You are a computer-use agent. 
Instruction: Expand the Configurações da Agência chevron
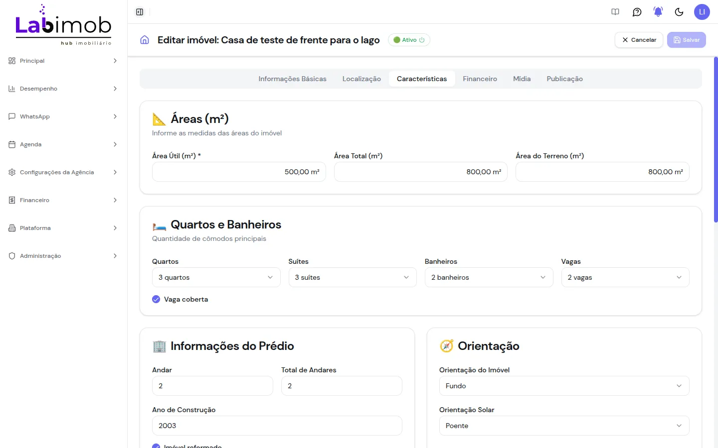pos(115,172)
